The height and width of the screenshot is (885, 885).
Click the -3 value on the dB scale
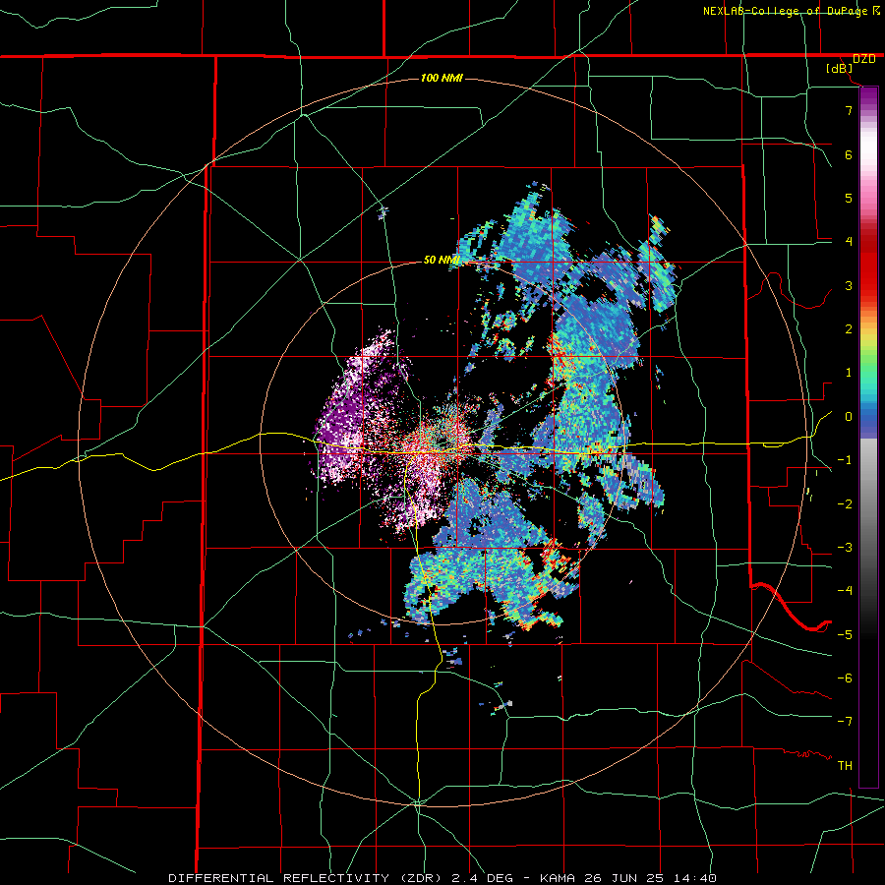845,548
